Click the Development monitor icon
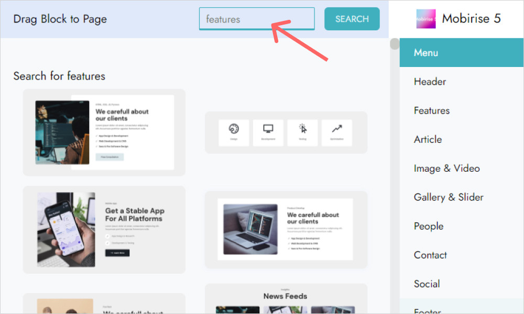 [268, 129]
